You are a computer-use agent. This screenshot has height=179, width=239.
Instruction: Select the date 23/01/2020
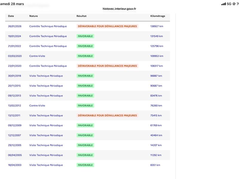[x=15, y=66]
